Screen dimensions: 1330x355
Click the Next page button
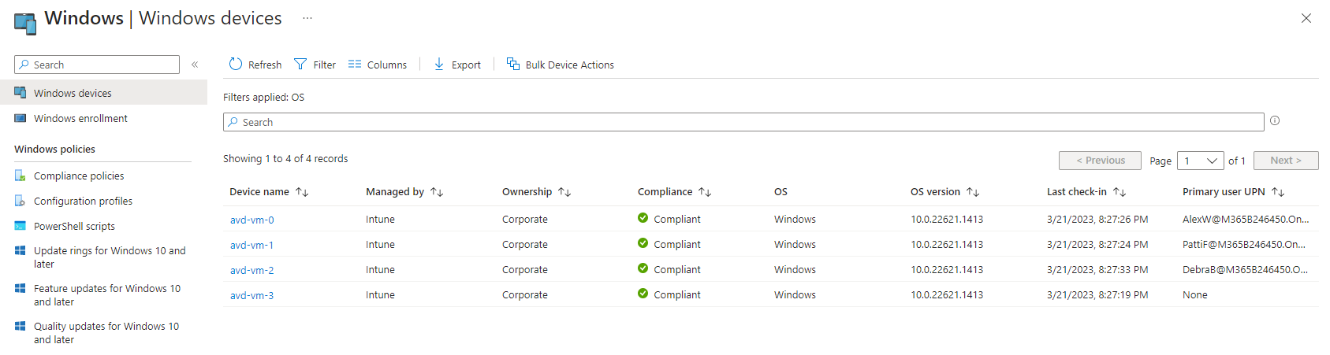pyautogui.click(x=1286, y=161)
